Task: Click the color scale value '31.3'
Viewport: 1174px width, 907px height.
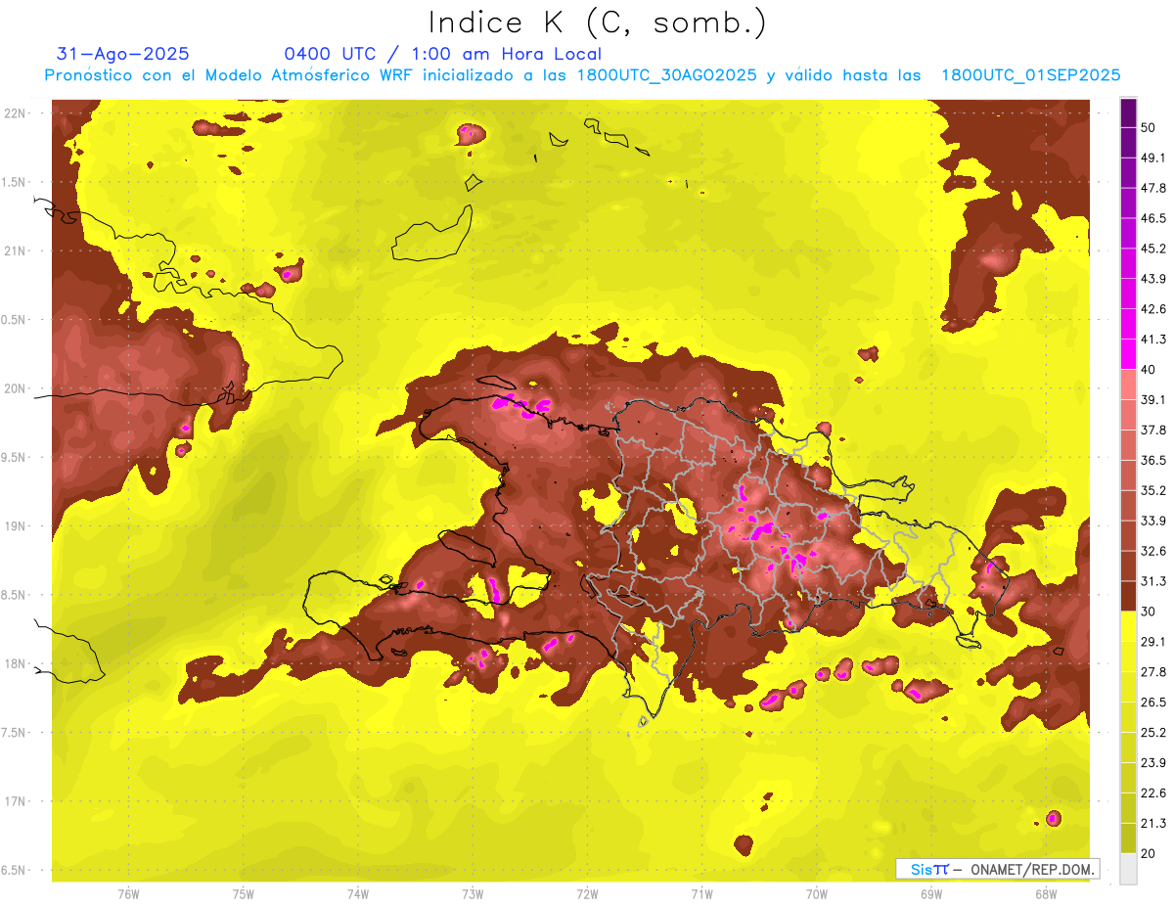Action: click(x=1152, y=581)
